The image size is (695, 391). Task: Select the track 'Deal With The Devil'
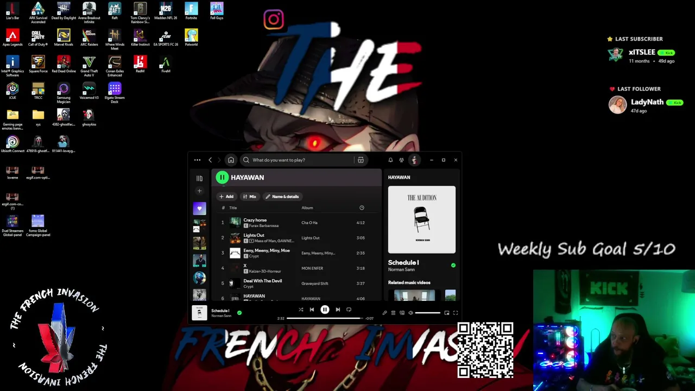263,281
